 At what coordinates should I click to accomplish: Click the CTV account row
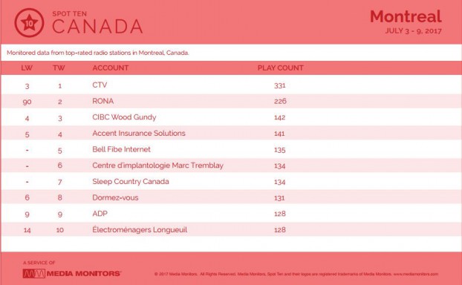tap(231, 85)
